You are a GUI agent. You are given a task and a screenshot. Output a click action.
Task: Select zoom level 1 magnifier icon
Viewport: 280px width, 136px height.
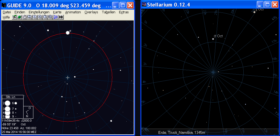point(35,17)
